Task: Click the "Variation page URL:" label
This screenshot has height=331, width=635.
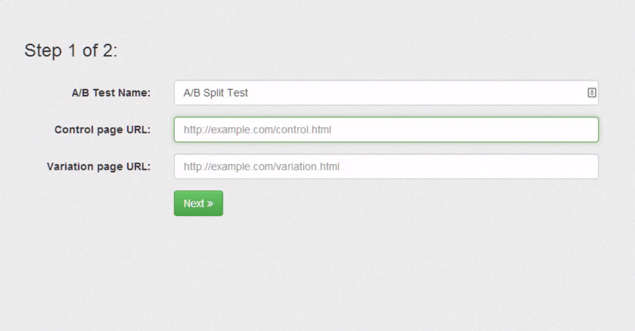Action: (99, 167)
